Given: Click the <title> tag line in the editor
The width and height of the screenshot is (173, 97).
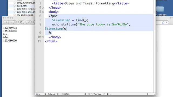Looking at the screenshot, I should 90,4.
